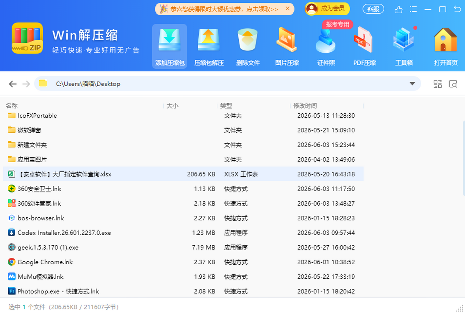The height and width of the screenshot is (314, 465).
Task: Click the thumbs-up like icon
Action: (x=398, y=9)
